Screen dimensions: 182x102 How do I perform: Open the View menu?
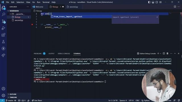click(x=28, y=2)
